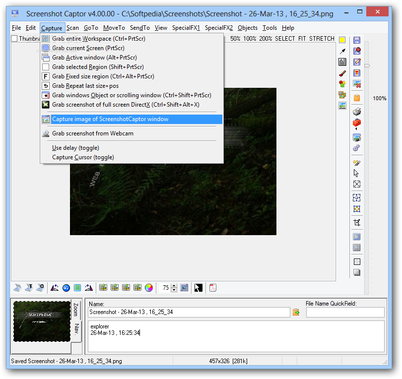
Task: Open the Objects menu
Action: pyautogui.click(x=248, y=28)
